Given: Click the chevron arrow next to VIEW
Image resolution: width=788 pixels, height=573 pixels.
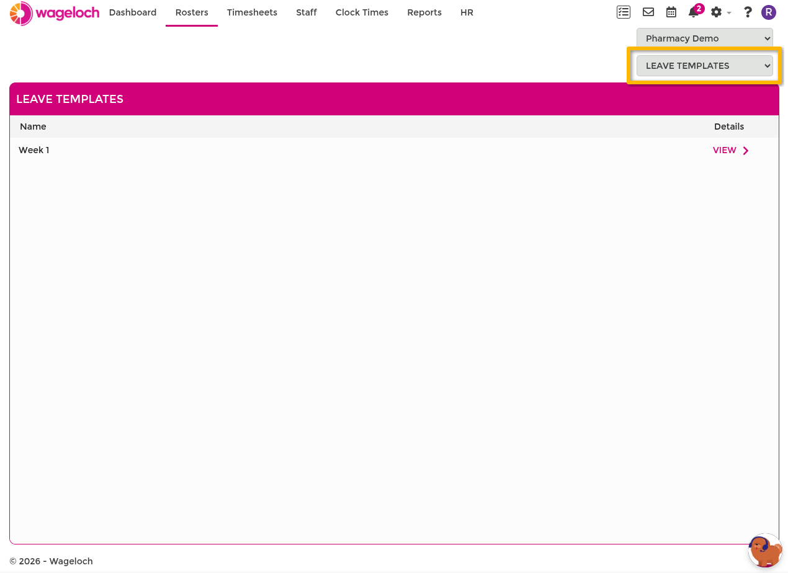Looking at the screenshot, I should (x=746, y=151).
